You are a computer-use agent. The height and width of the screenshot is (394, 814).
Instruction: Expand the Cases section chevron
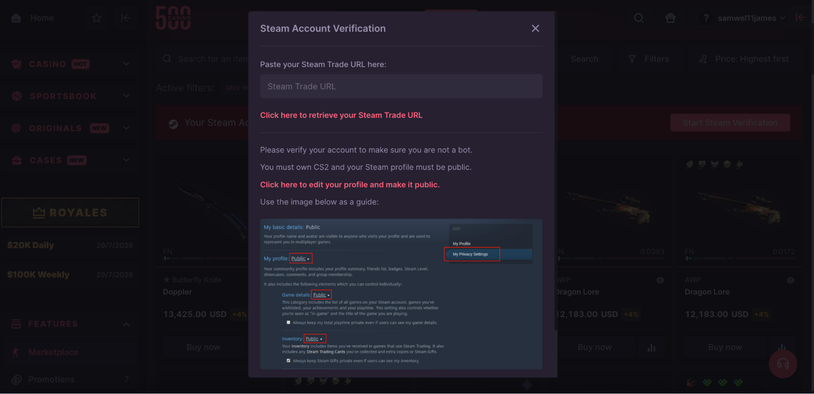coord(127,160)
